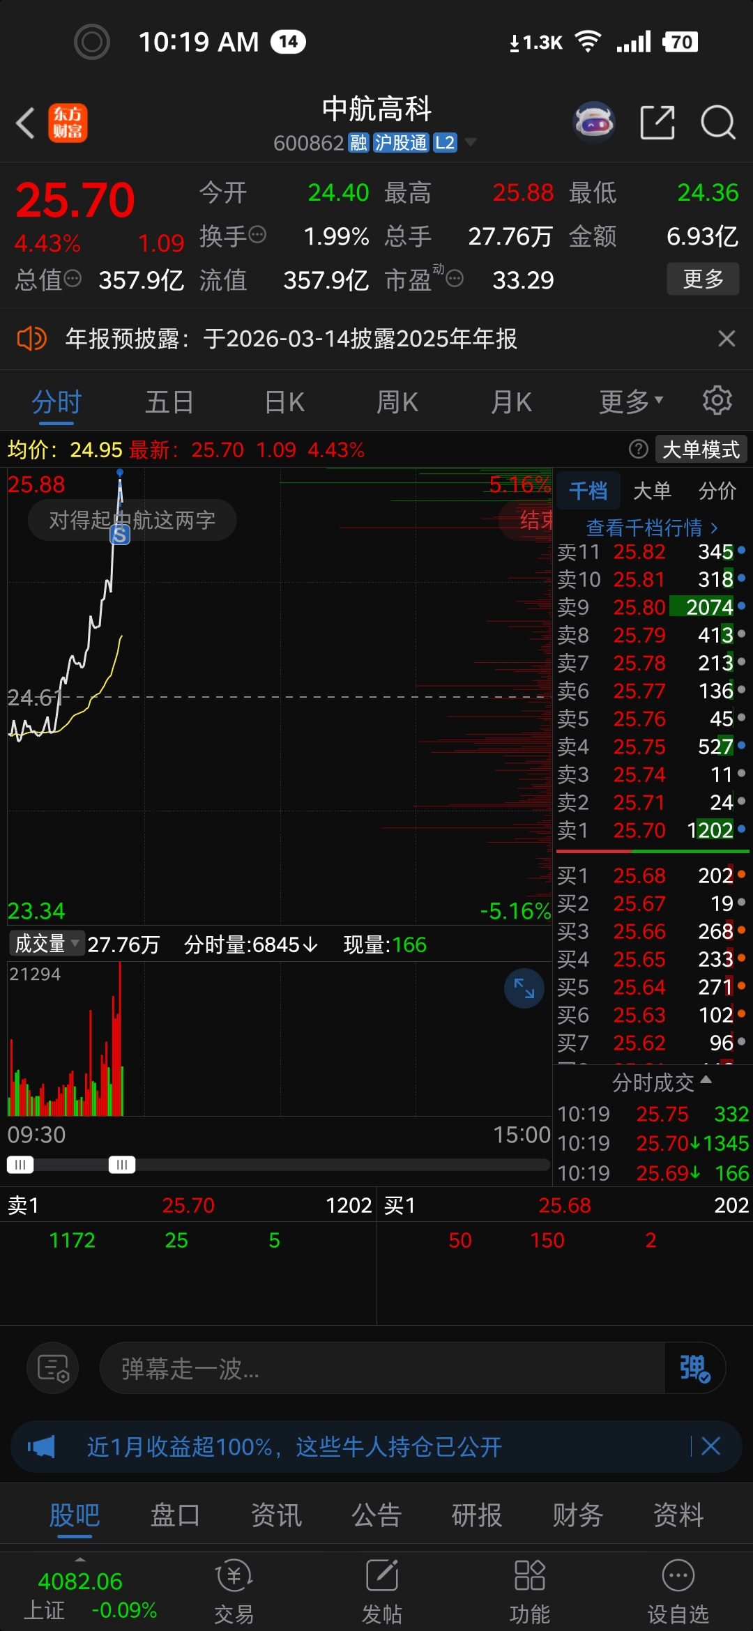
Task: Tap the 对得起中航这两字 comment bubble
Action: [x=132, y=520]
